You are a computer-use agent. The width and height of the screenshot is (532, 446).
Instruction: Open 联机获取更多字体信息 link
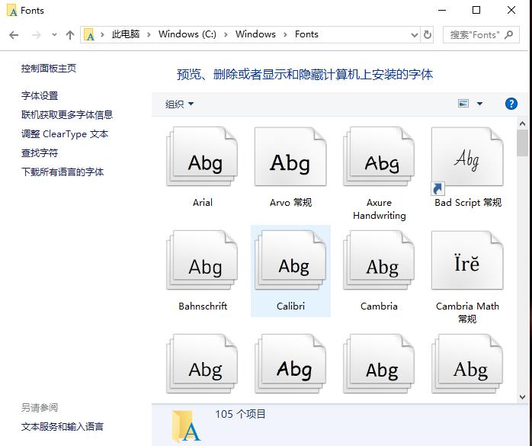coord(67,114)
